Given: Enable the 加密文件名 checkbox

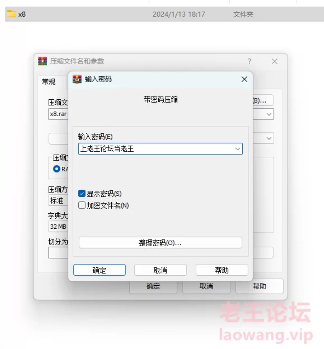Looking at the screenshot, I should tap(82, 205).
